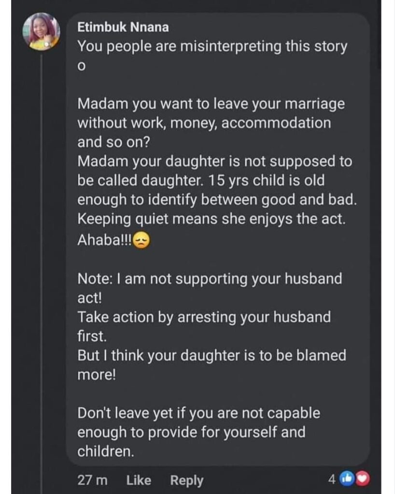Click the blue thumbs-up reaction icon

pos(347,480)
